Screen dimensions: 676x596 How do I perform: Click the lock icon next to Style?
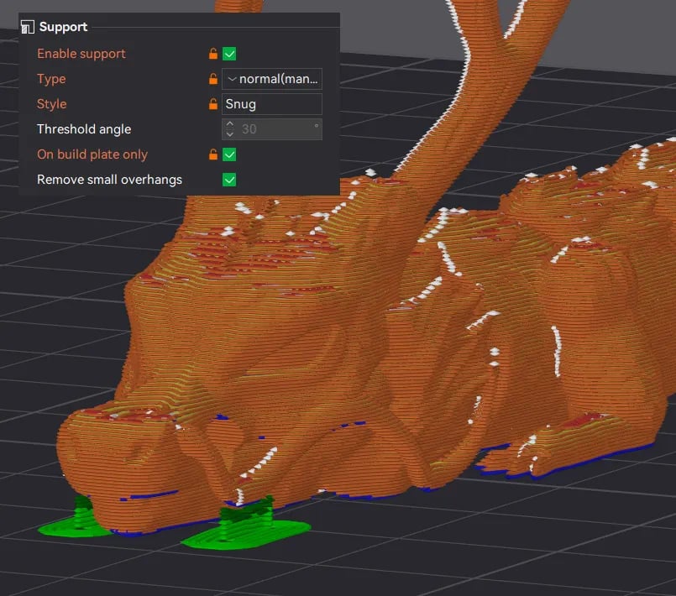pos(213,104)
